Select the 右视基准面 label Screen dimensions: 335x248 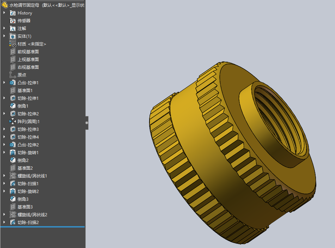(28, 67)
